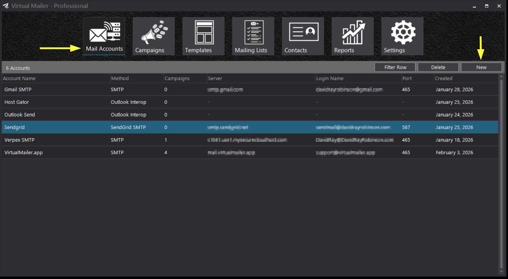The image size is (508, 279).
Task: Click campaigns count 1 for Verpex SMTP
Action: (166, 140)
